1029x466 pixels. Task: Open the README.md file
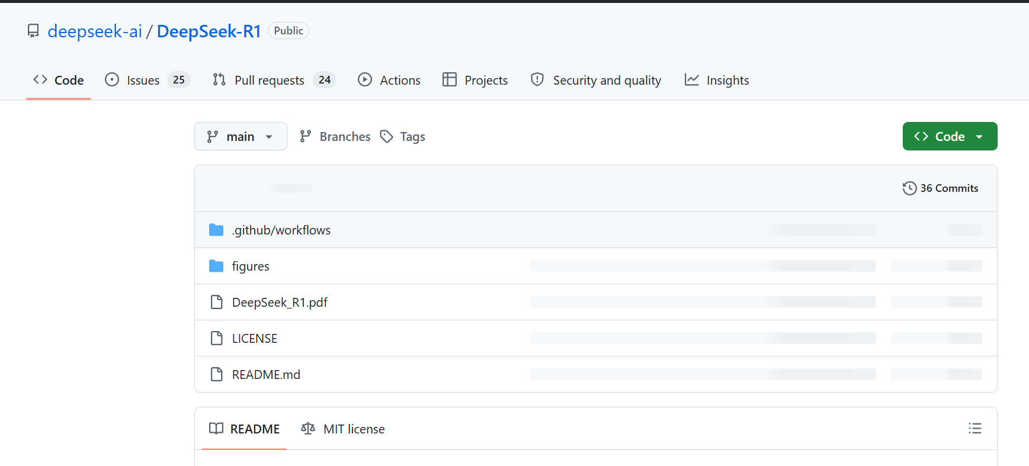266,374
